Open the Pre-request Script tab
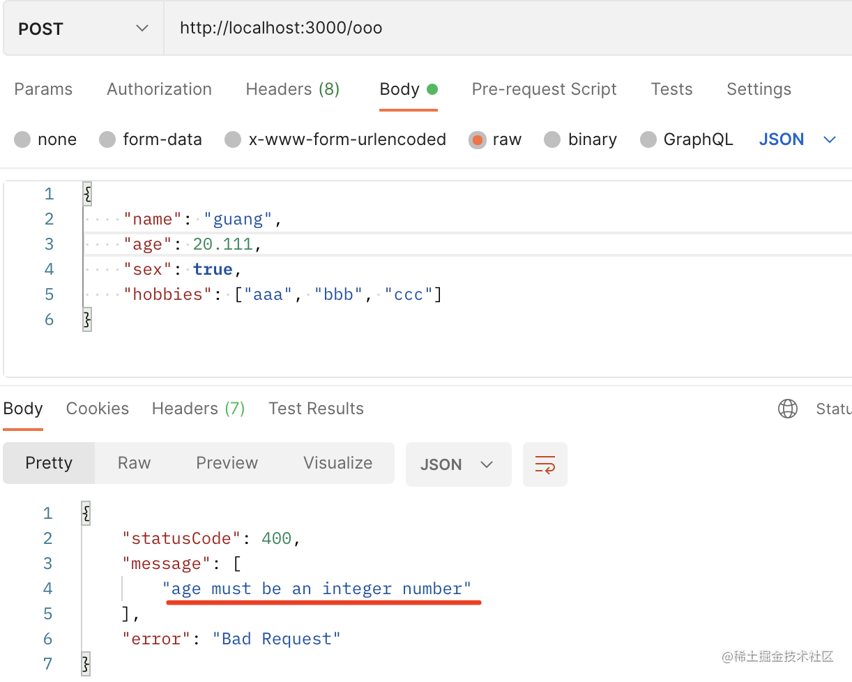The width and height of the screenshot is (852, 682). tap(544, 89)
